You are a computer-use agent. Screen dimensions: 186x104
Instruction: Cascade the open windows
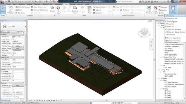pyautogui.click(x=163, y=10)
